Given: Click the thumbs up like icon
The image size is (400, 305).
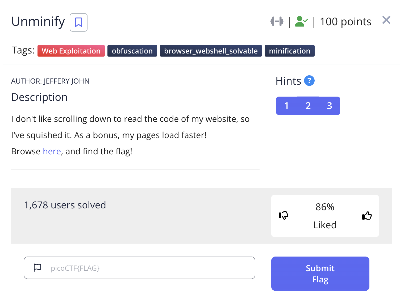Looking at the screenshot, I should coord(367,216).
